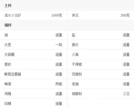Click the 1000克 quantity for crayfish
The width and height of the screenshot is (134, 108).
point(57,15)
